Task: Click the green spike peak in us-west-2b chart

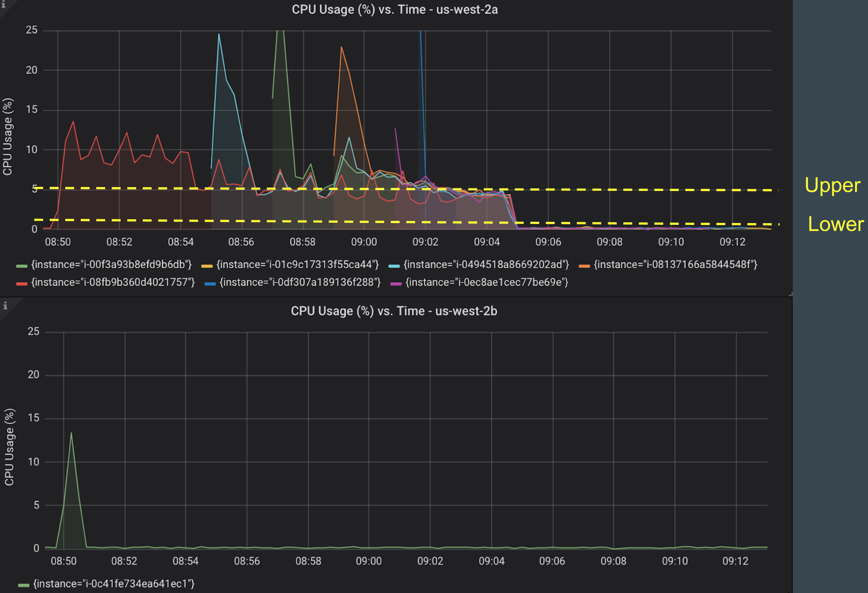Action: (x=71, y=433)
